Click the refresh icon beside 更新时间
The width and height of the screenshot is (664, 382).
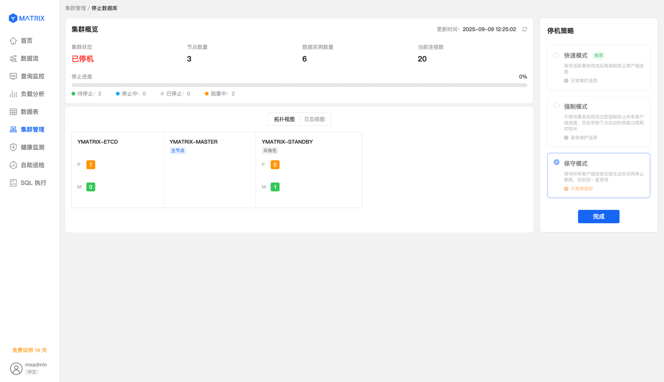pyautogui.click(x=524, y=30)
